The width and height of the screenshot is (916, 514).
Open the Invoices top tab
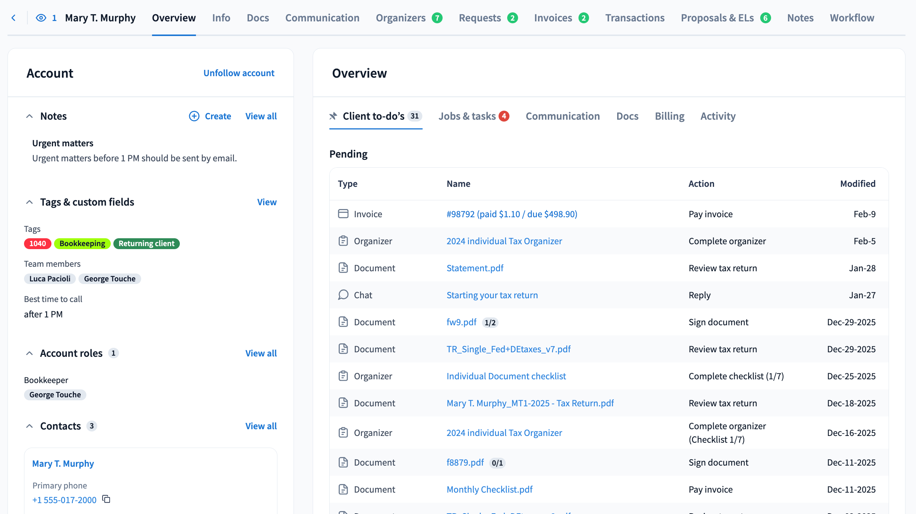pos(553,18)
